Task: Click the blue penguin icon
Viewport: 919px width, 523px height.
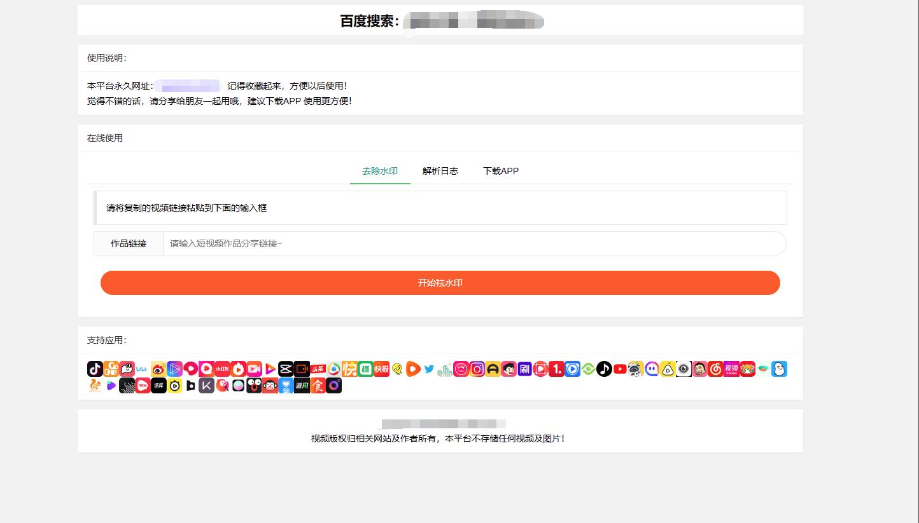Action: point(779,369)
